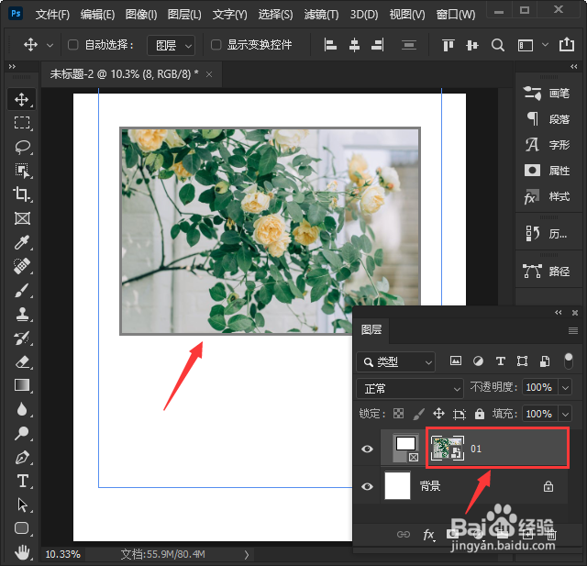Open the 视图(V) menu
This screenshot has height=566, width=587.
pos(407,15)
